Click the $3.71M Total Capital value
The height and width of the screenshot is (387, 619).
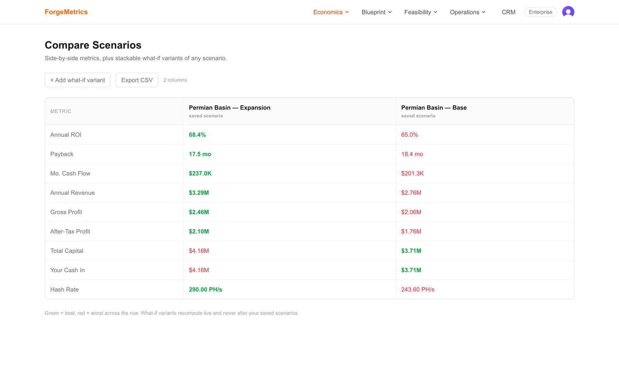pyautogui.click(x=411, y=251)
